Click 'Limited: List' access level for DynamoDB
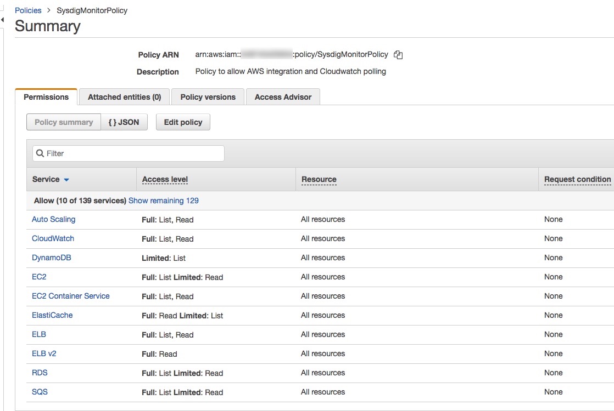 (164, 258)
